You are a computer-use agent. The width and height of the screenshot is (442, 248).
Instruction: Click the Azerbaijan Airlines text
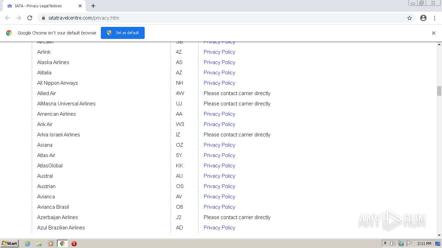point(58,217)
